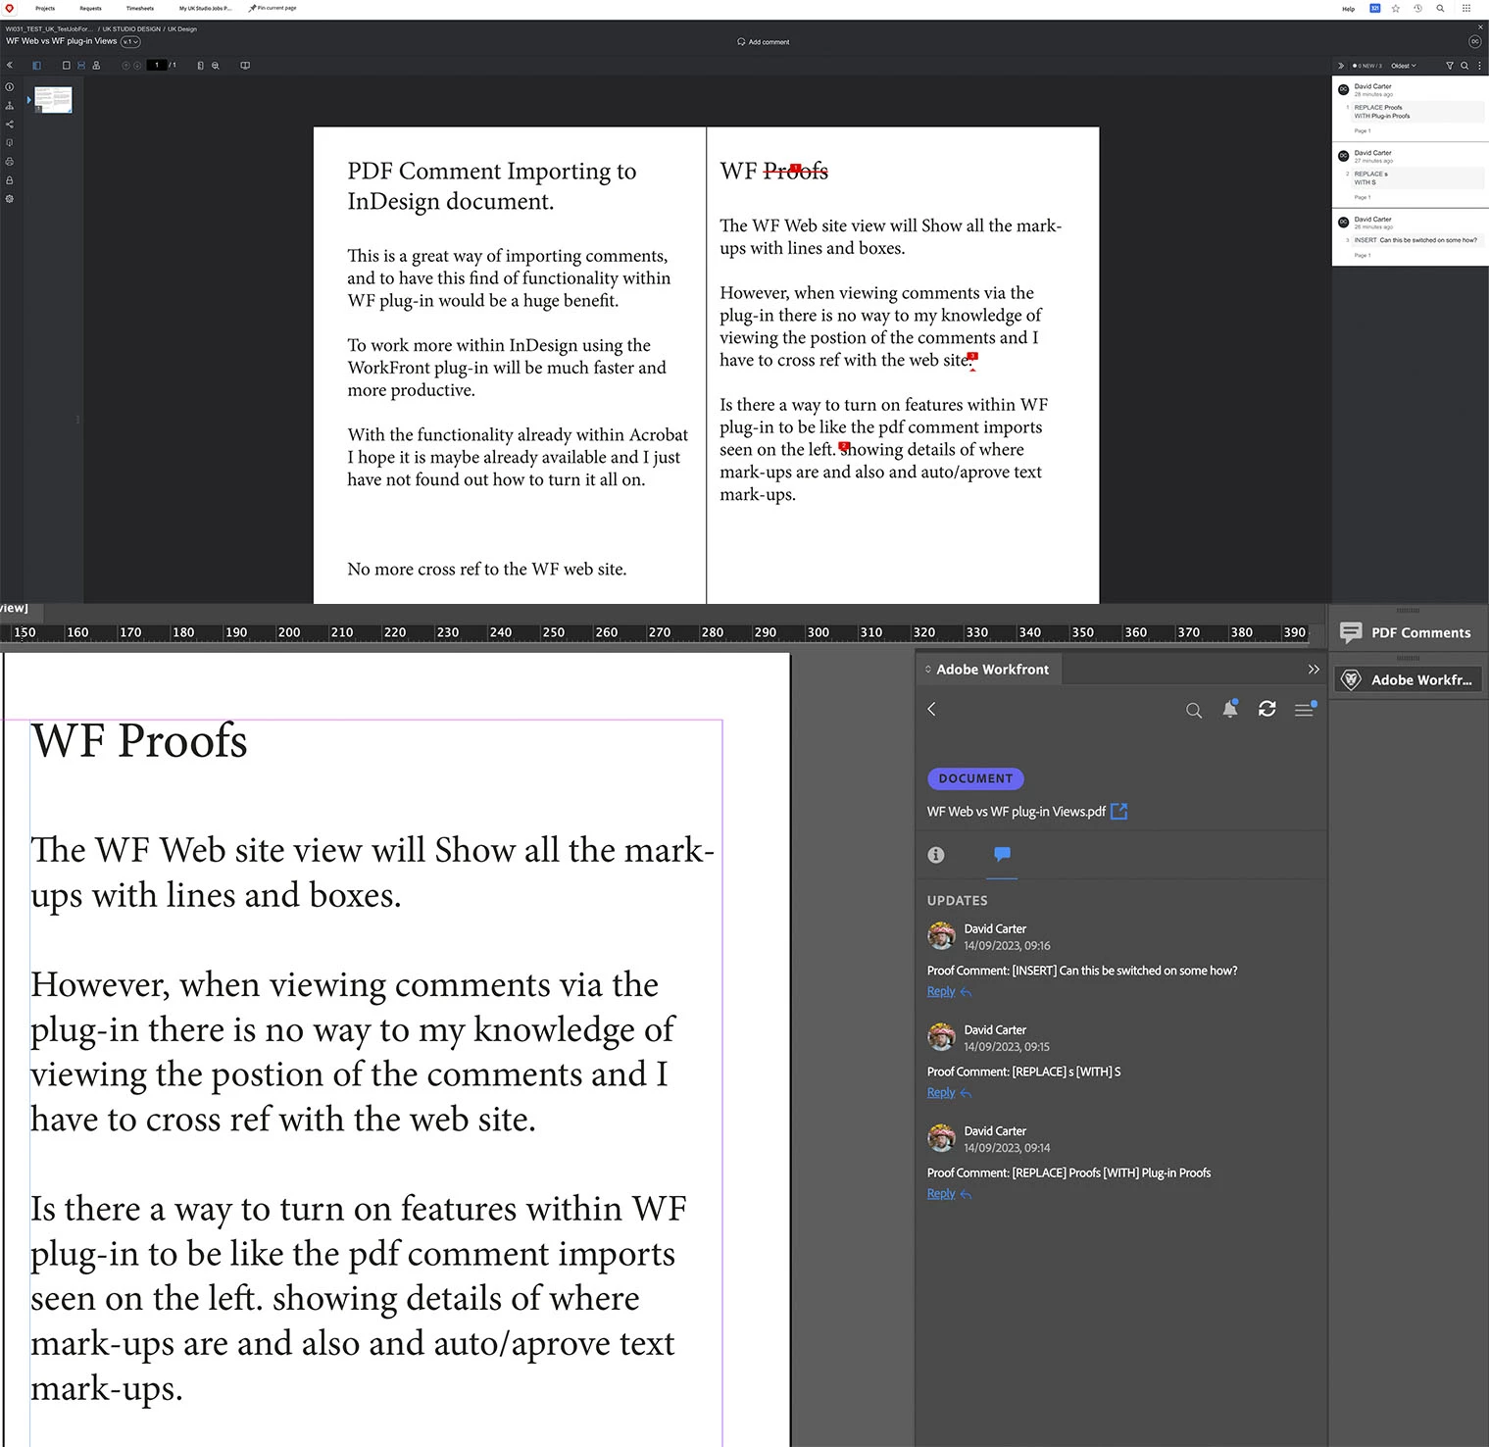Image resolution: width=1489 pixels, height=1447 pixels.
Task: Click refresh icon in Workfront panel
Action: tap(1266, 709)
